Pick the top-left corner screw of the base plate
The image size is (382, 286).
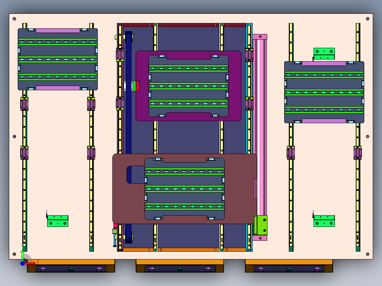click(x=15, y=19)
